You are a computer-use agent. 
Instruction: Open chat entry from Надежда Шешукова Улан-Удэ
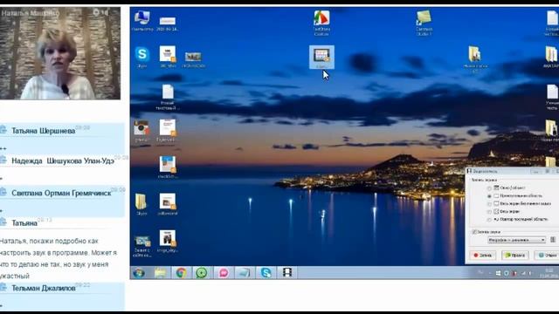(x=63, y=160)
